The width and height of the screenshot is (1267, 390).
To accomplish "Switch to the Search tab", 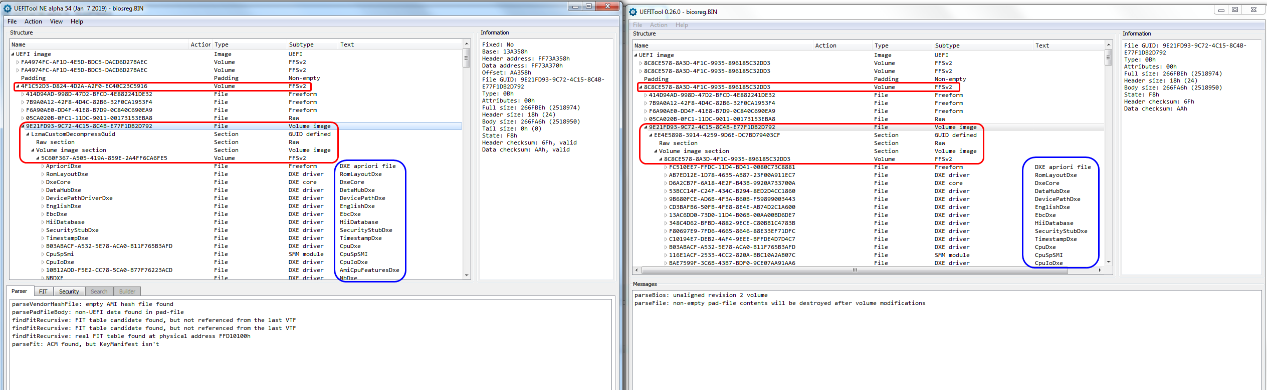I will [x=99, y=291].
